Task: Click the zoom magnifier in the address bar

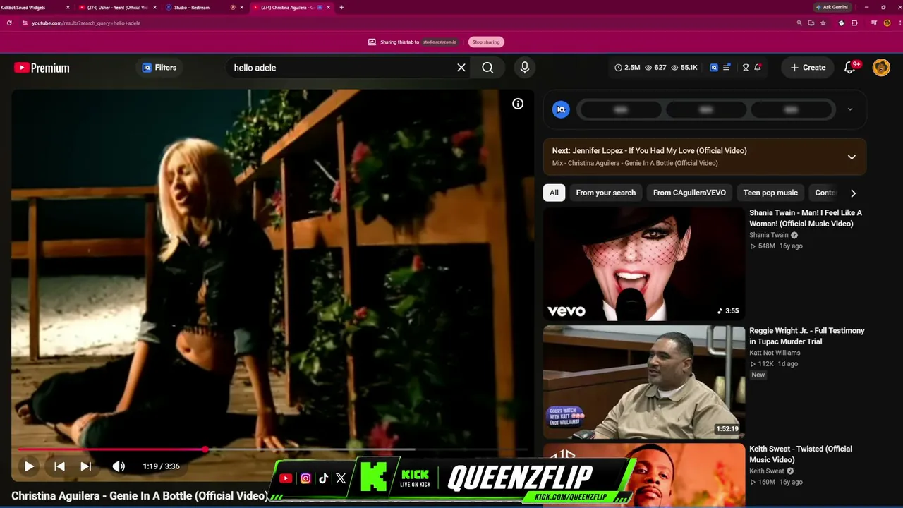Action: tap(799, 23)
